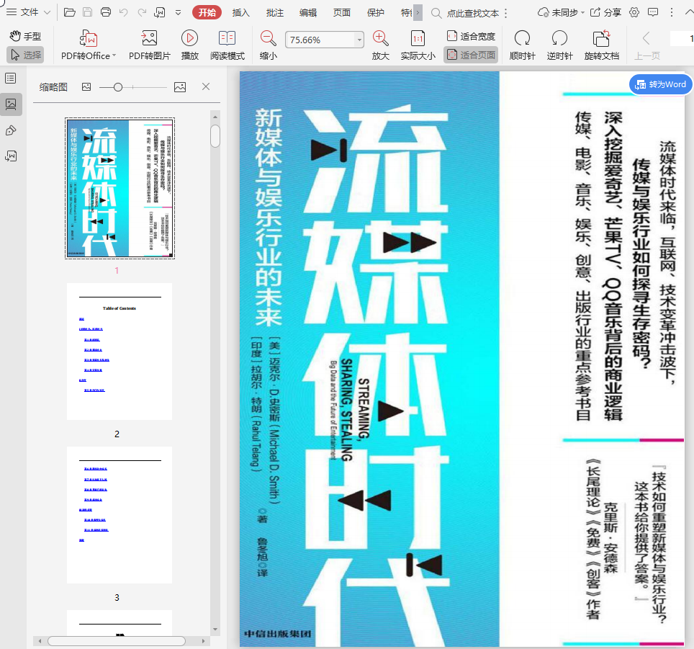The image size is (694, 649).
Task: Show more ribbon tabs arrow
Action: point(418,13)
